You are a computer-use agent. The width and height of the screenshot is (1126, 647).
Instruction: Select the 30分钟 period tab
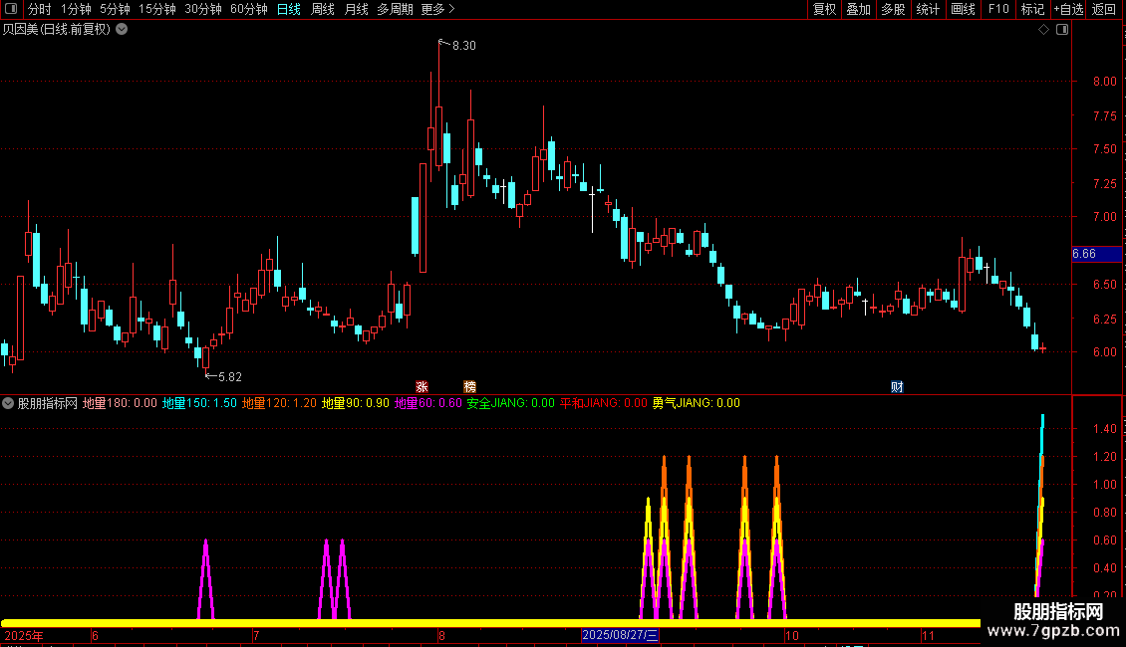[203, 9]
